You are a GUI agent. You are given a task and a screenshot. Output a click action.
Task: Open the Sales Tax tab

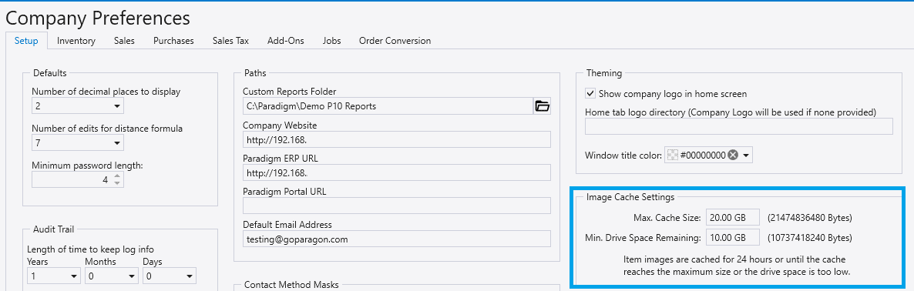pos(230,41)
